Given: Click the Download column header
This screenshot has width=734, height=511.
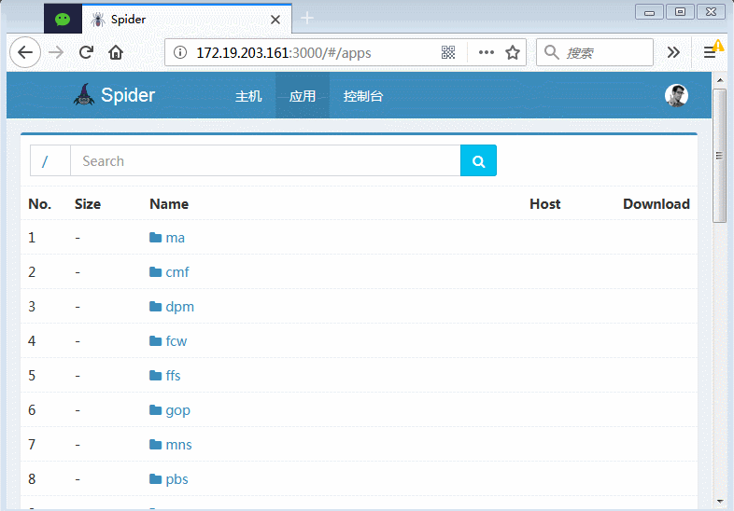Looking at the screenshot, I should [656, 204].
